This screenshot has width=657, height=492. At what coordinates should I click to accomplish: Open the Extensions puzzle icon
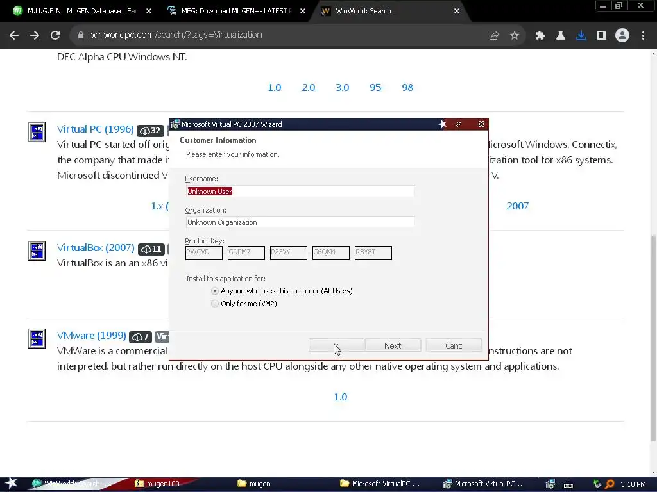coord(540,36)
